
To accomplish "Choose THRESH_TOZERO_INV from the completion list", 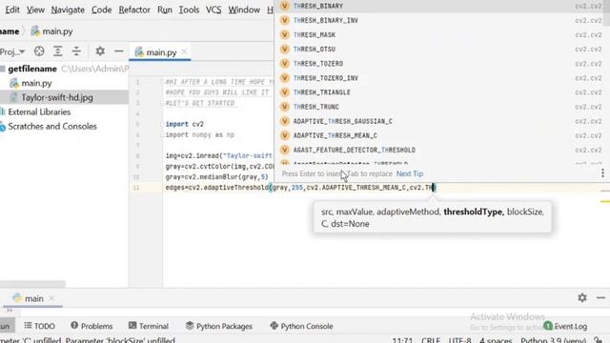I will 439,78.
